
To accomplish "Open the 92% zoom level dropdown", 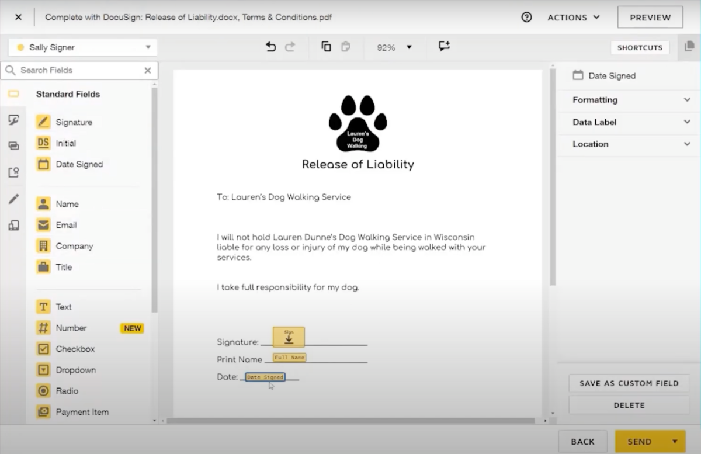I will [394, 47].
